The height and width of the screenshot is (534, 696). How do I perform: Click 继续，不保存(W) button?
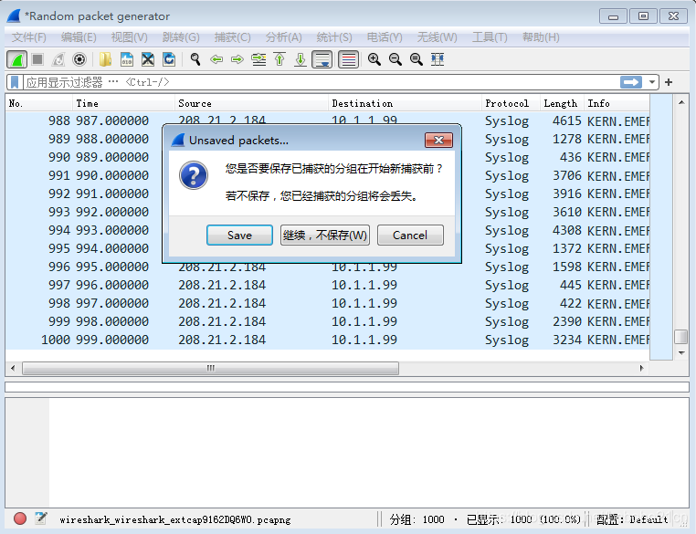point(325,236)
